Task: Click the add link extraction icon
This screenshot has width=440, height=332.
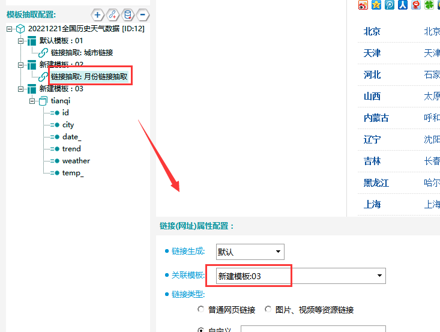Action: [112, 14]
